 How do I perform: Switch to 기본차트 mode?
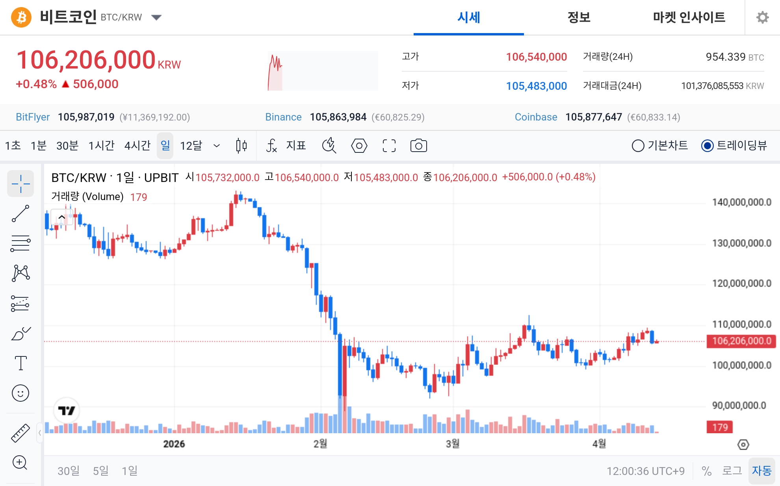tap(638, 145)
